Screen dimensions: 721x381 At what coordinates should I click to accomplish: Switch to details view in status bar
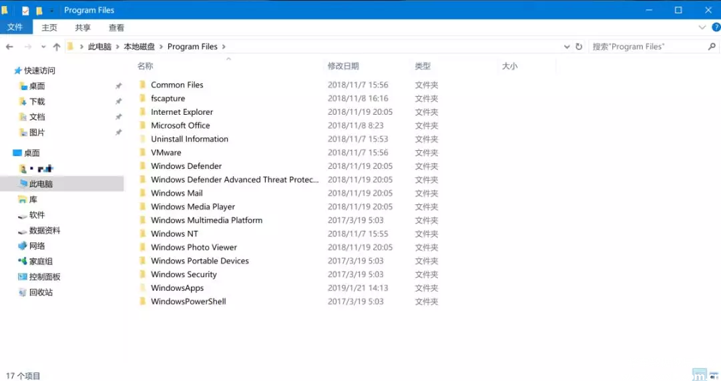[699, 375]
